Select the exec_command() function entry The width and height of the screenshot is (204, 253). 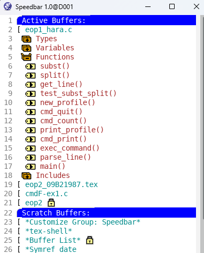69,148
